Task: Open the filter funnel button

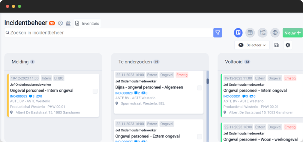Action: pyautogui.click(x=217, y=33)
